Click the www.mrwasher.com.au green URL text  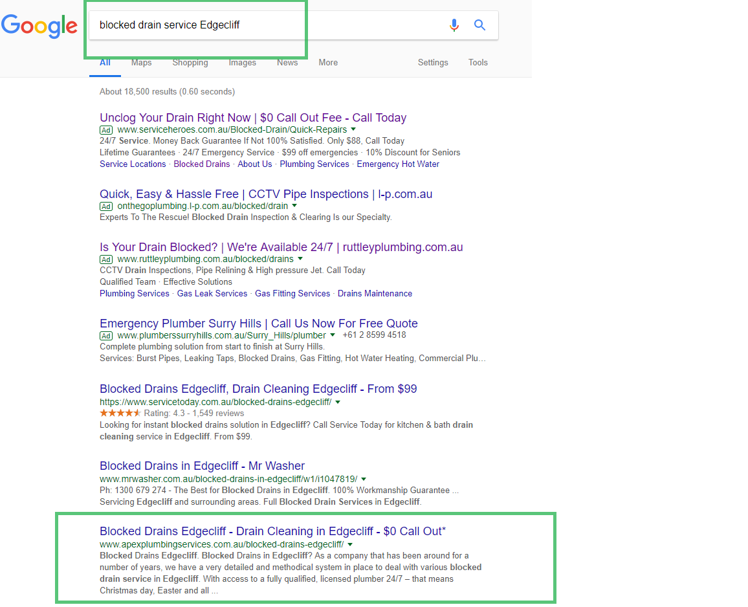(228, 479)
